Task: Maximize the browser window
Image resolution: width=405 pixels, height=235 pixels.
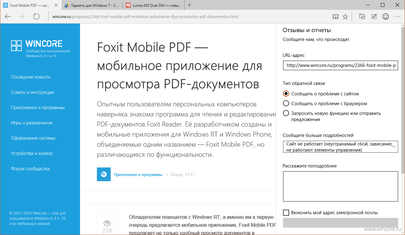Action: click(383, 5)
